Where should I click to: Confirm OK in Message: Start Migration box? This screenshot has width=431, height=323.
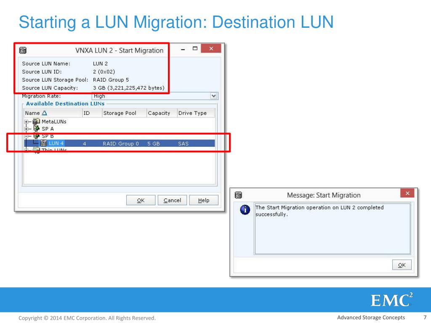pyautogui.click(x=402, y=265)
